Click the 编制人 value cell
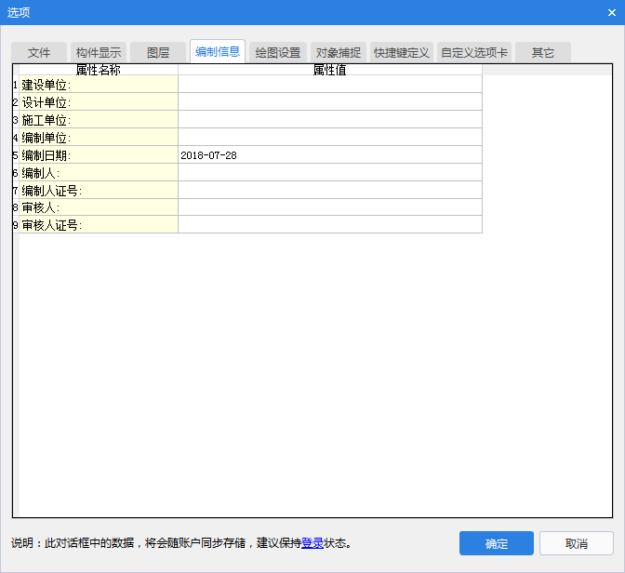Screen dimensions: 625x573 click(x=329, y=173)
